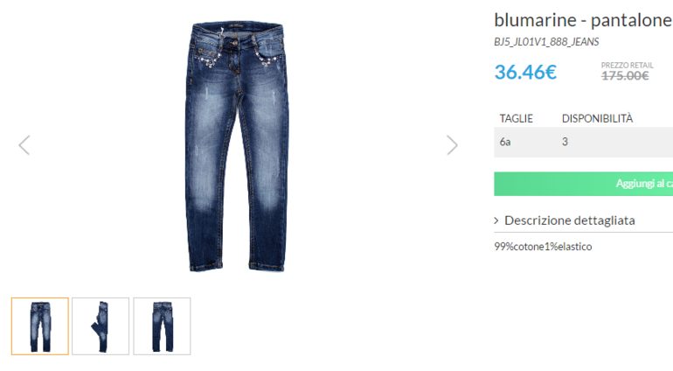Viewport: 673px width, 371px height.
Task: Click the availability value 3
Action: click(x=565, y=142)
